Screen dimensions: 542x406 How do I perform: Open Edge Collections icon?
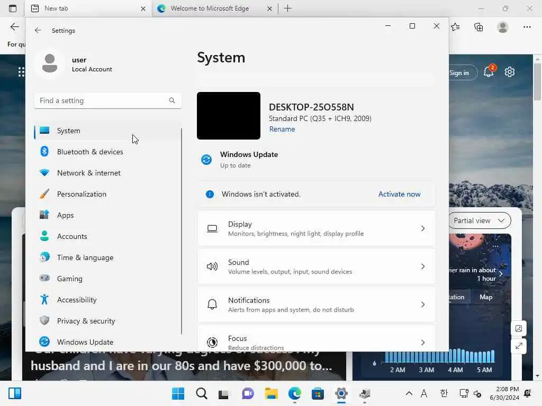tap(478, 27)
